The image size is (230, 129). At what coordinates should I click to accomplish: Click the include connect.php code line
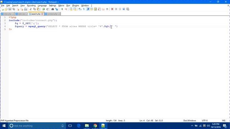(33, 20)
